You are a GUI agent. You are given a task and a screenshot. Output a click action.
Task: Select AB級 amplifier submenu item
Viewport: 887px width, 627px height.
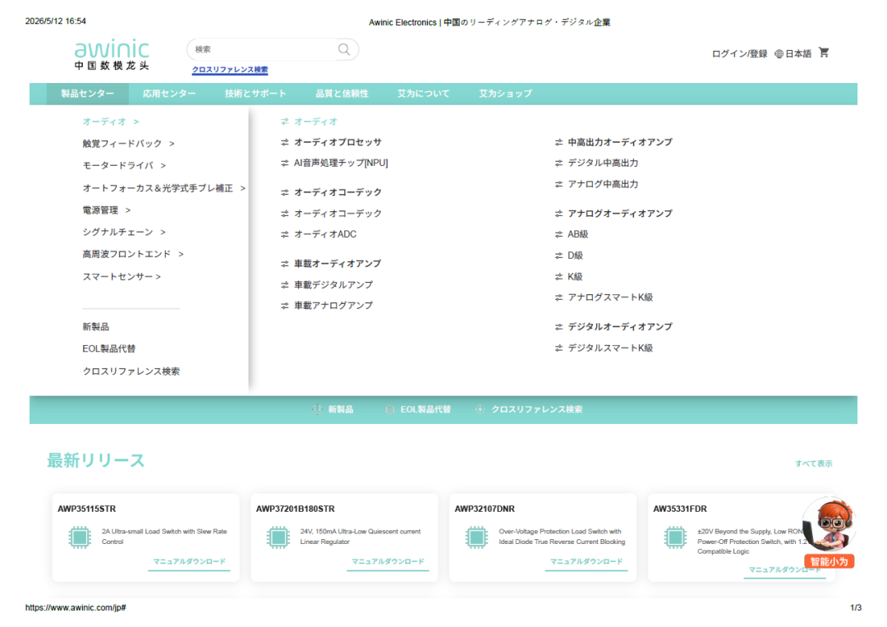[578, 234]
